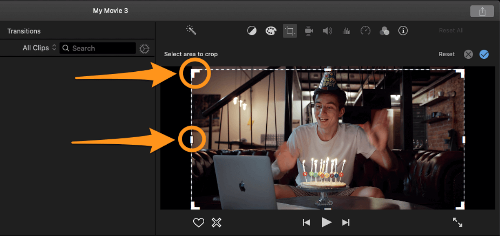500x236 pixels.
Task: Click the Share export button
Action: click(482, 12)
